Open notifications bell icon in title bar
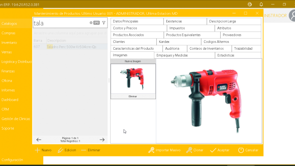Image resolution: width=295 pixels, height=166 pixels. pos(261,4)
